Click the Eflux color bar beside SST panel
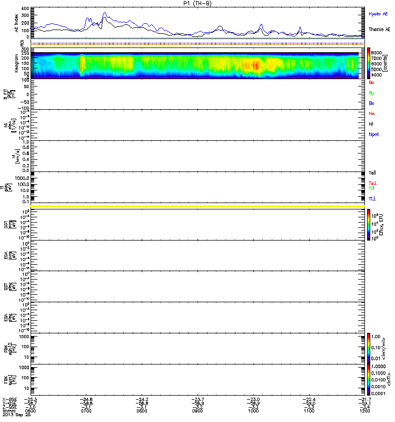This screenshot has height=422, width=395. 369,224
